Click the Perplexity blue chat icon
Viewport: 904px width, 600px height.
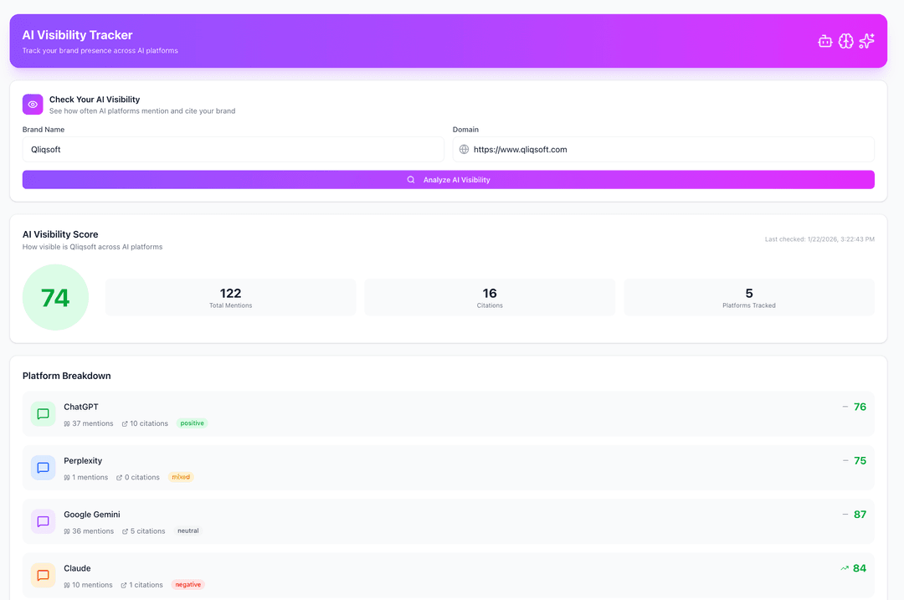(x=44, y=468)
